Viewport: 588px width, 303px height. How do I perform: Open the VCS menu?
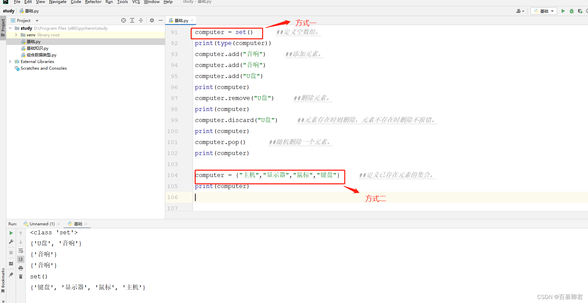pyautogui.click(x=136, y=2)
